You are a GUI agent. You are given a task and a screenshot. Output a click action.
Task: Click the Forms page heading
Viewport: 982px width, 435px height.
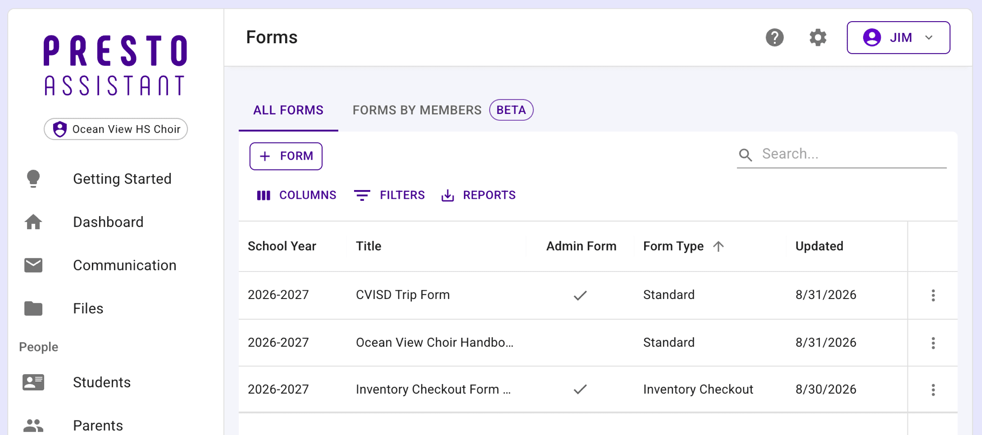tap(272, 37)
